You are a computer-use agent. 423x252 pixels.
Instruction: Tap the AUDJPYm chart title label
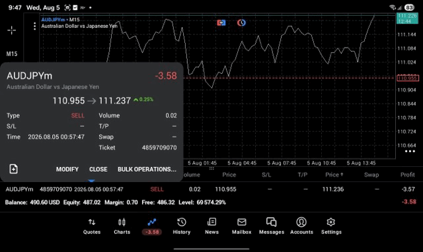tap(53, 20)
